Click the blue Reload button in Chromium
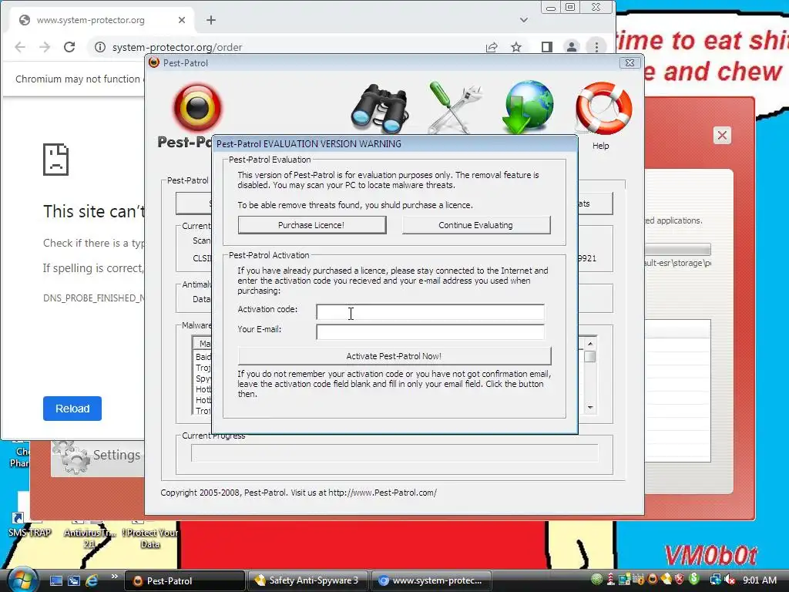This screenshot has height=592, width=789. 72,409
